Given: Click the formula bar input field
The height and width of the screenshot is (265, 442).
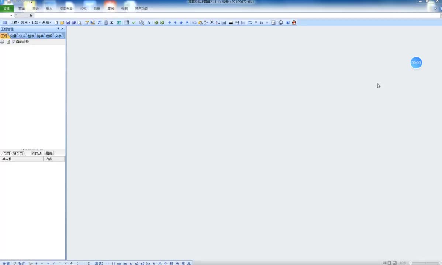Looking at the screenshot, I should coord(237,15).
